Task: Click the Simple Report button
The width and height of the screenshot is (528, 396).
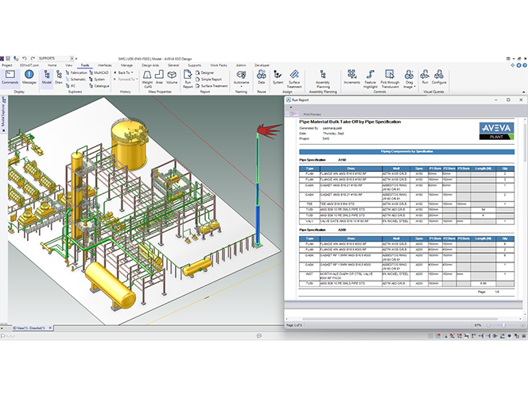Action: click(x=212, y=79)
